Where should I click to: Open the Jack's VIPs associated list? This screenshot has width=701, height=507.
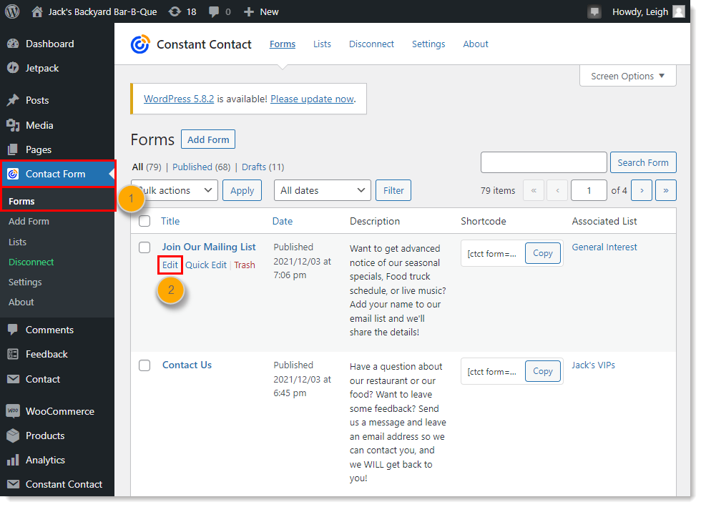pos(593,365)
